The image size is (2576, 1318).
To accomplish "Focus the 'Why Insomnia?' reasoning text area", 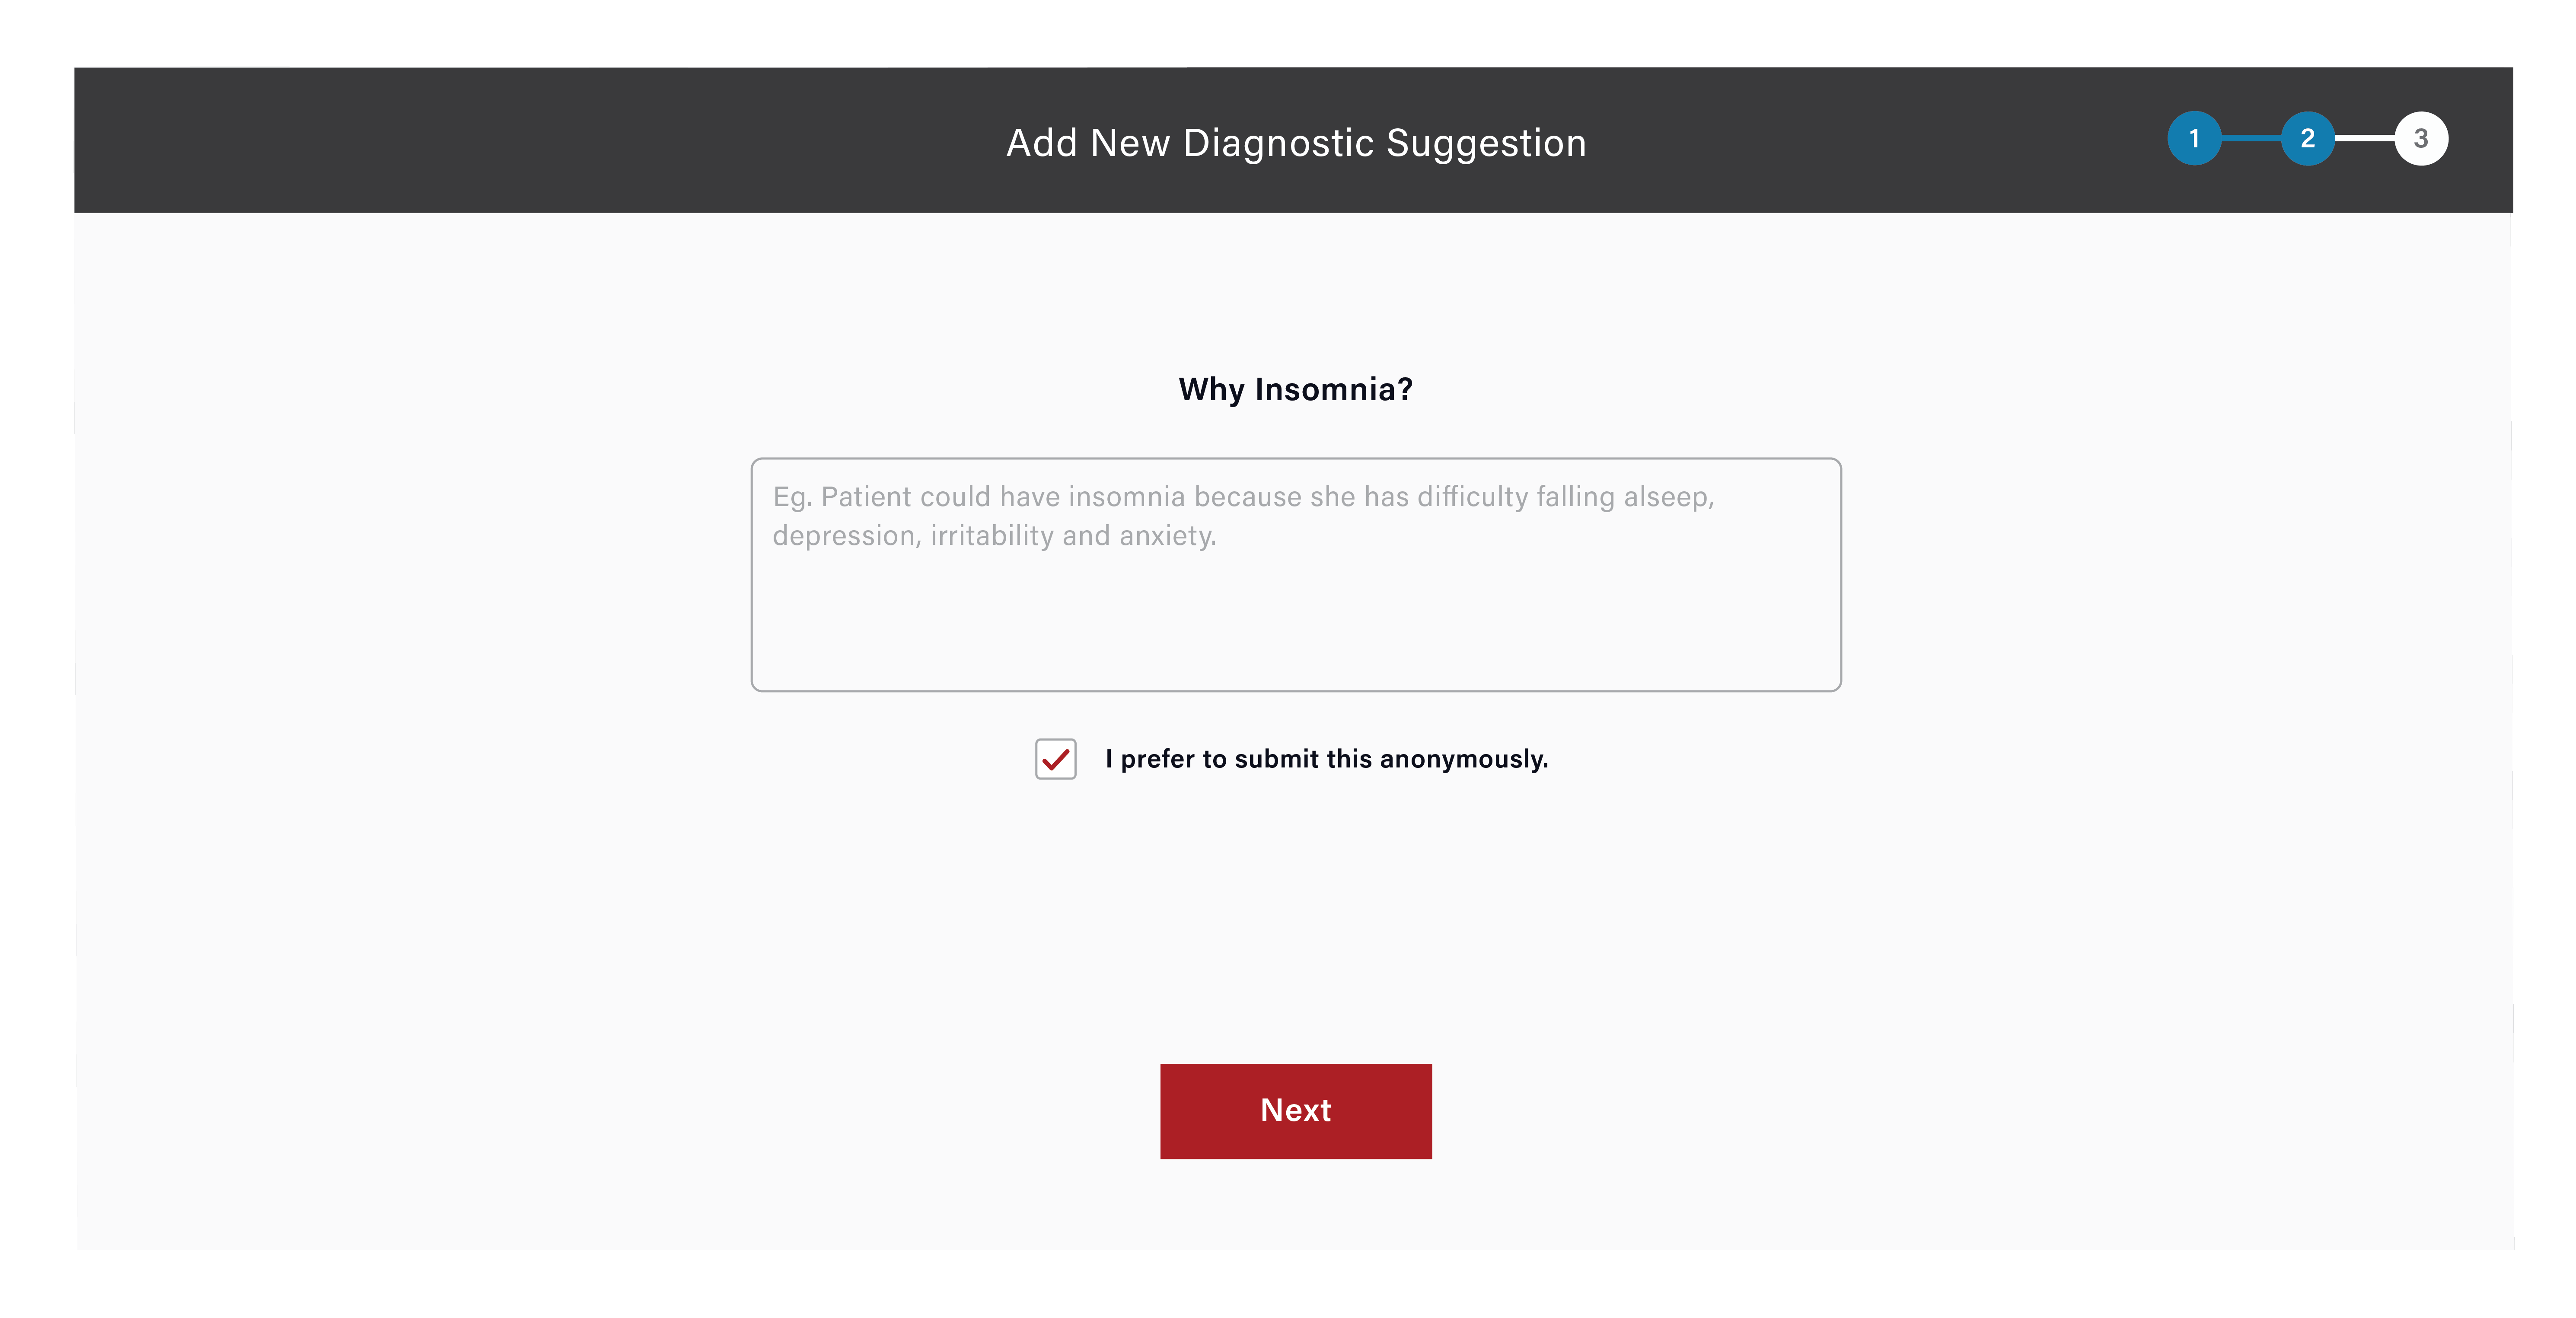I will tap(1295, 575).
